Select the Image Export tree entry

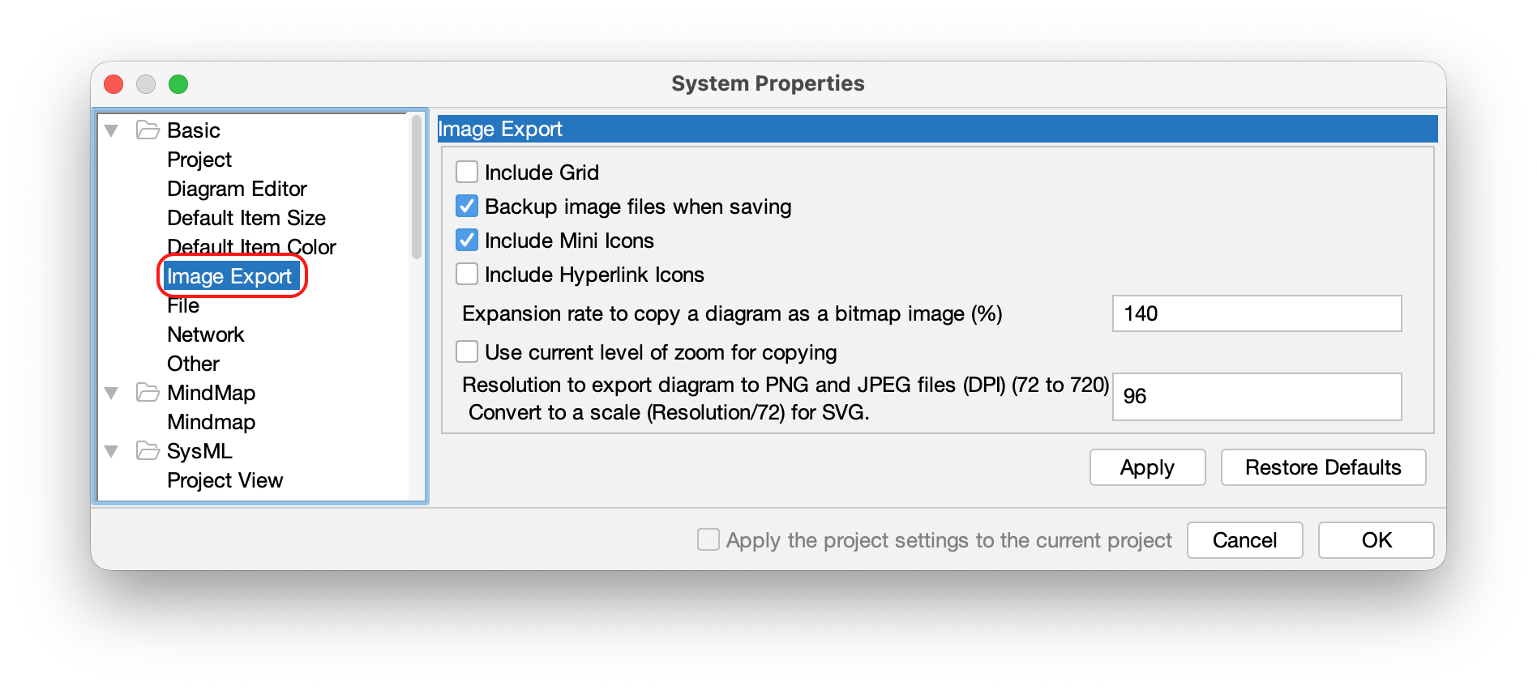click(229, 275)
